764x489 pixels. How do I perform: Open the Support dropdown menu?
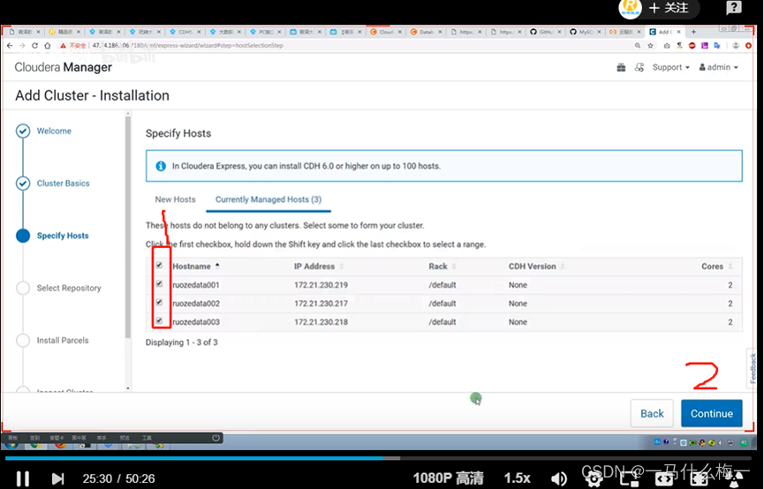(x=671, y=67)
